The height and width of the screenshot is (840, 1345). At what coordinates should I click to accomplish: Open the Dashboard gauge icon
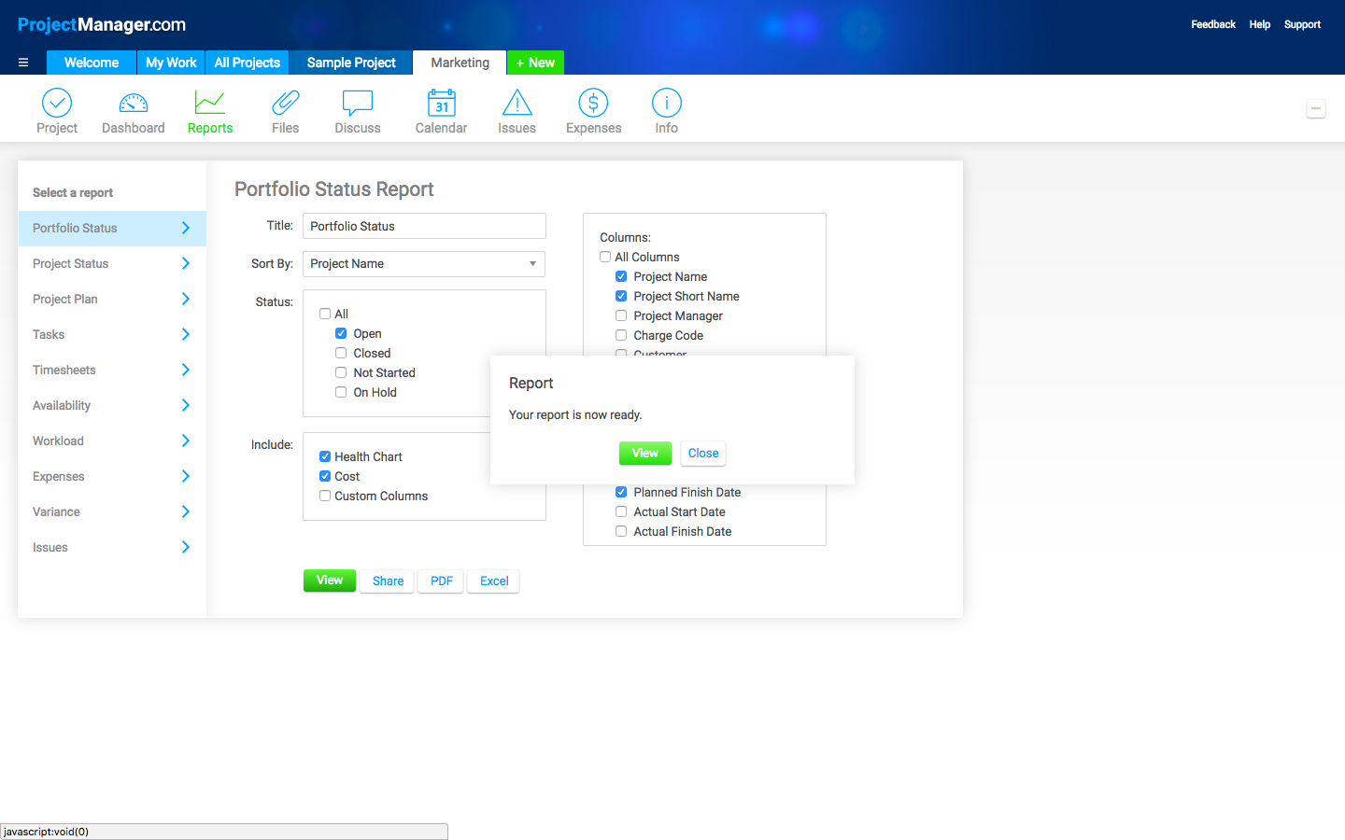pos(133,103)
